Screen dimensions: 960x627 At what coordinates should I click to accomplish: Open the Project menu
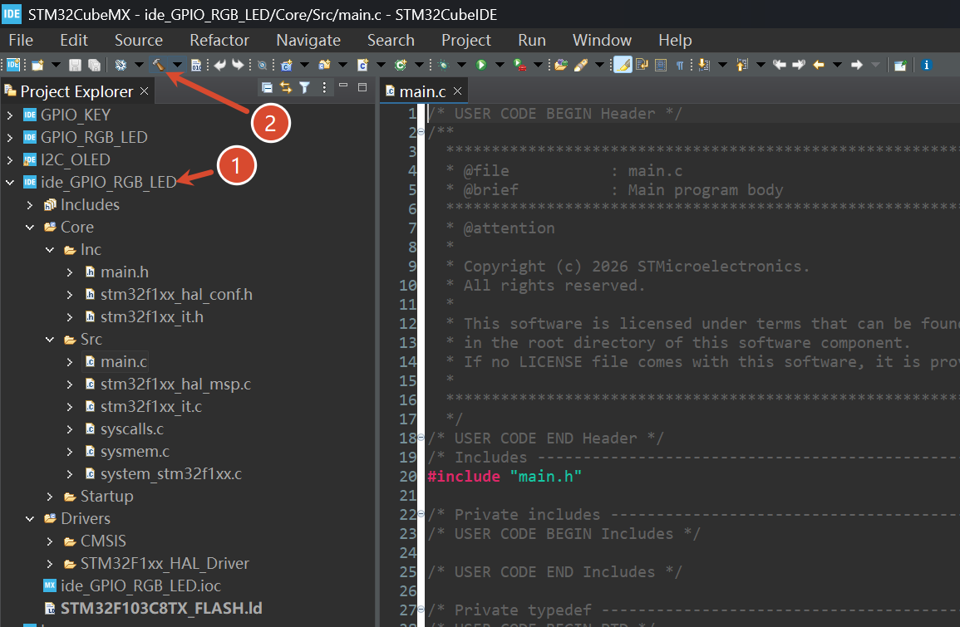466,41
